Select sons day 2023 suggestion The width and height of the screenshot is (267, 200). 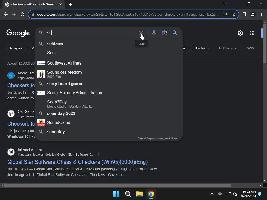pyautogui.click(x=108, y=114)
